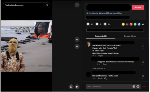Switch to the Comments (8) tab
The width and height of the screenshot is (150, 92).
(x=100, y=36)
